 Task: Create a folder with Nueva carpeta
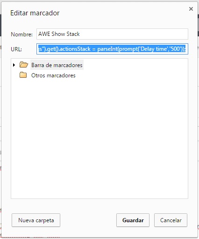point(36,220)
